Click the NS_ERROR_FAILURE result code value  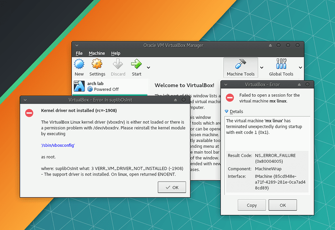pos(275,159)
